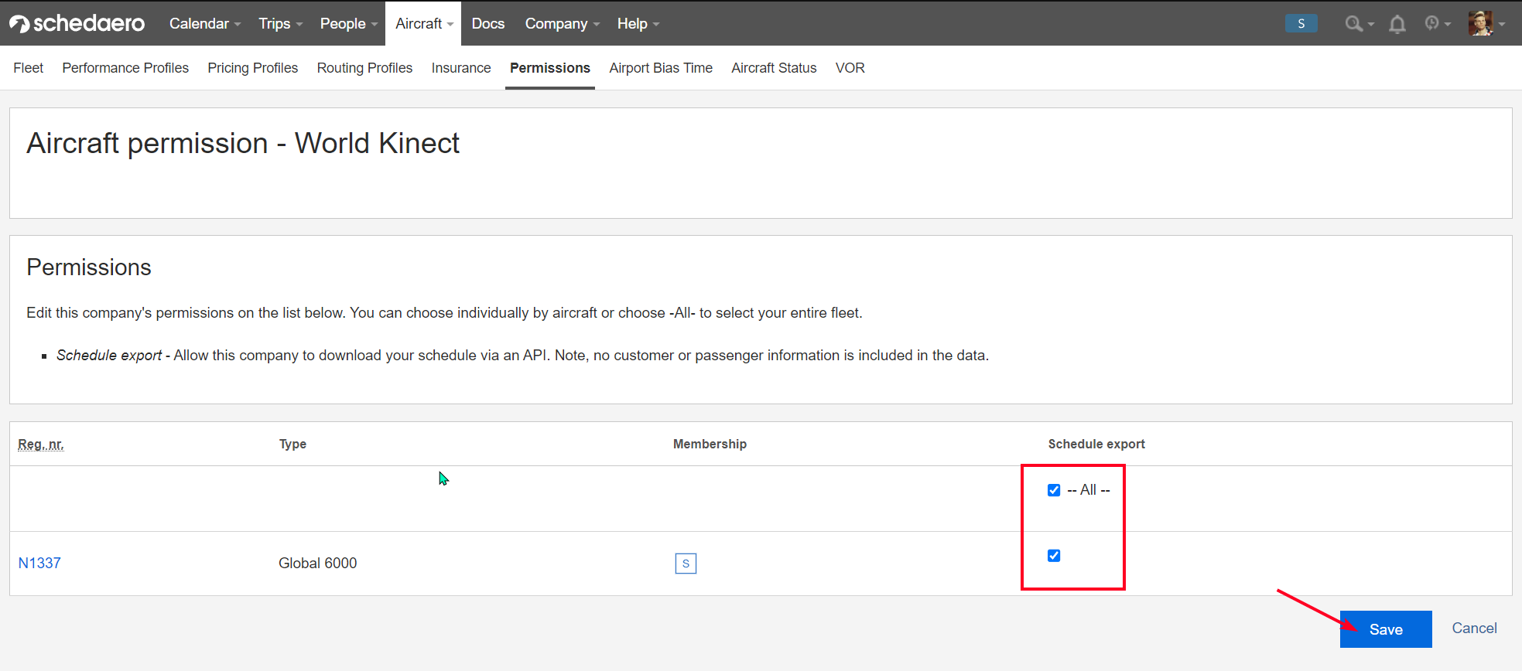Viewport: 1522px width, 671px height.
Task: Switch to the Performance Profiles tab
Action: pos(125,68)
